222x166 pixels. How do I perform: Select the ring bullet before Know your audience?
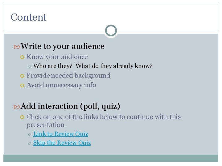[x=22, y=57]
